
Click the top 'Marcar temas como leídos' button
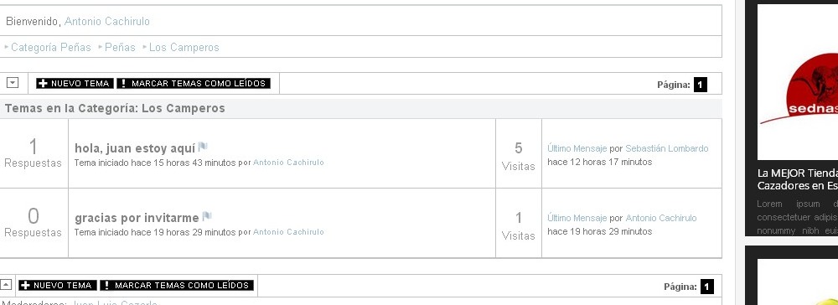(194, 83)
